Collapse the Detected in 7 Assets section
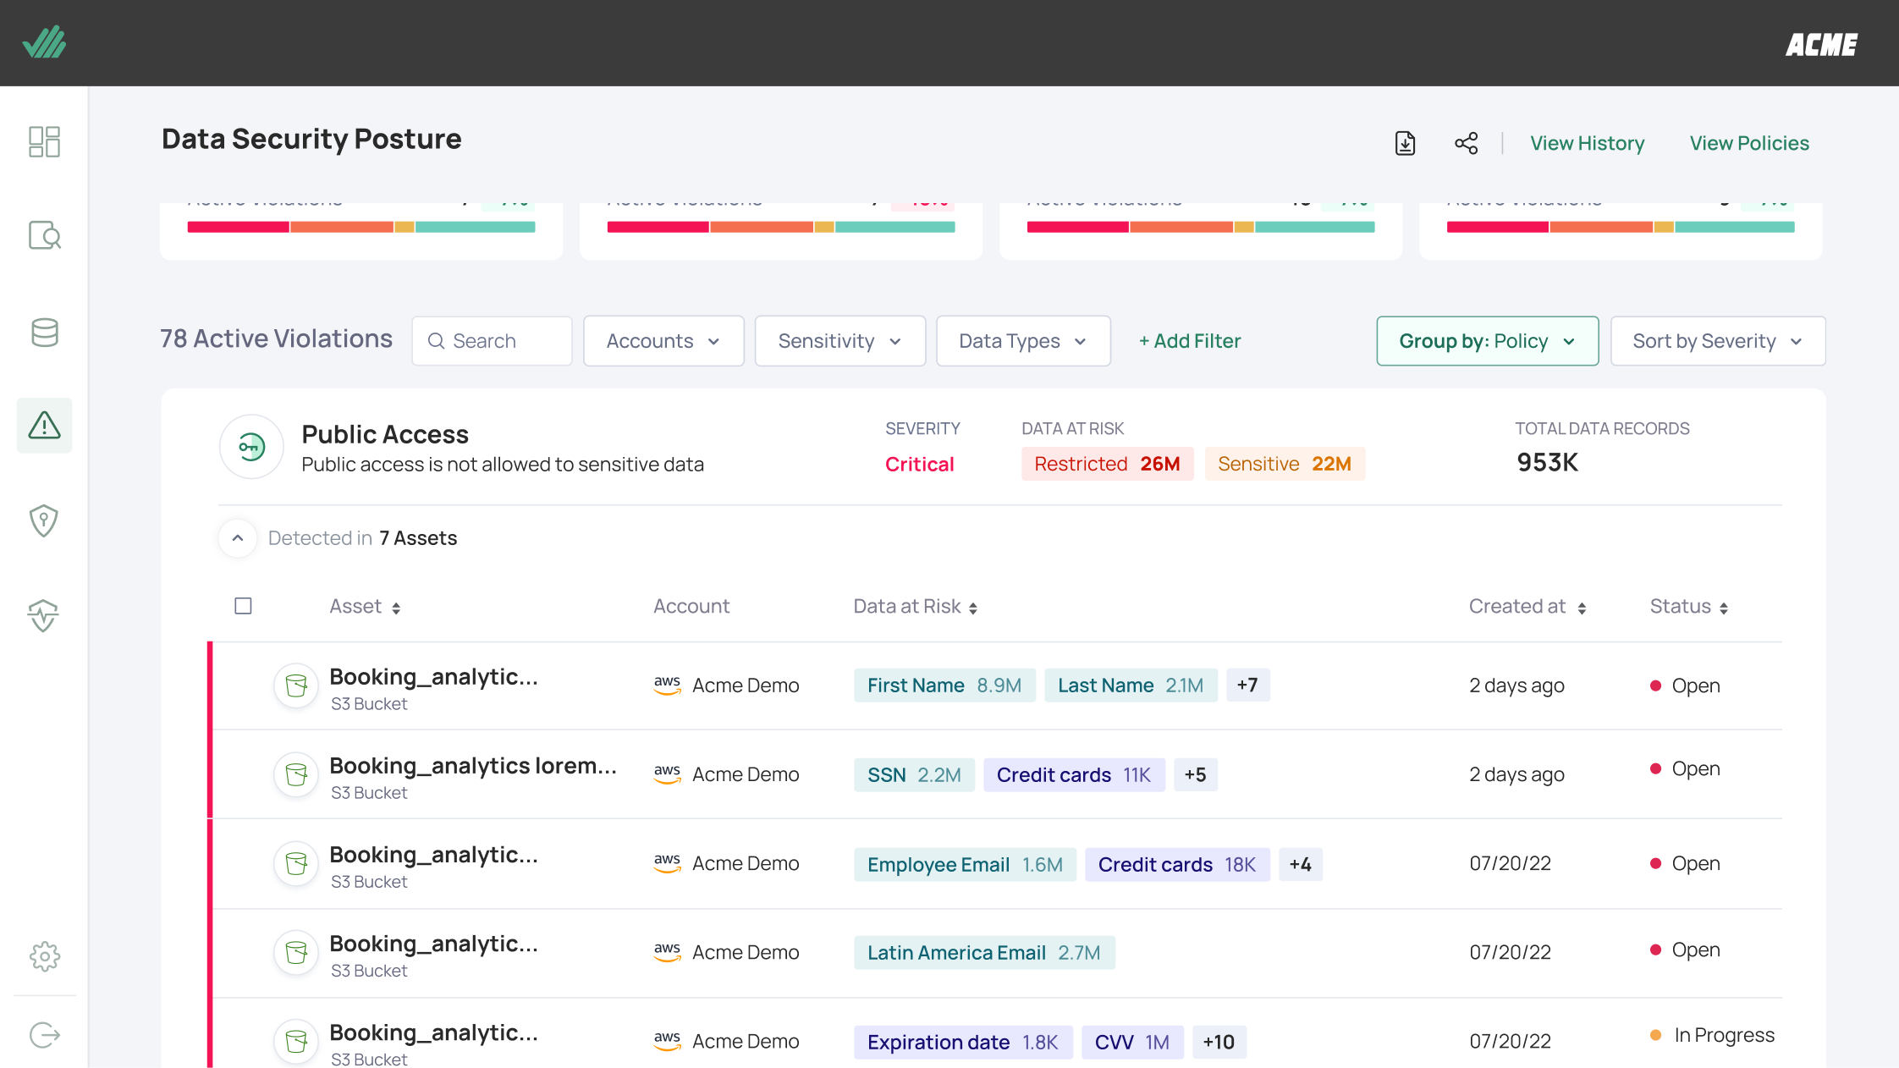Viewport: 1899px width, 1068px height. pyautogui.click(x=238, y=538)
